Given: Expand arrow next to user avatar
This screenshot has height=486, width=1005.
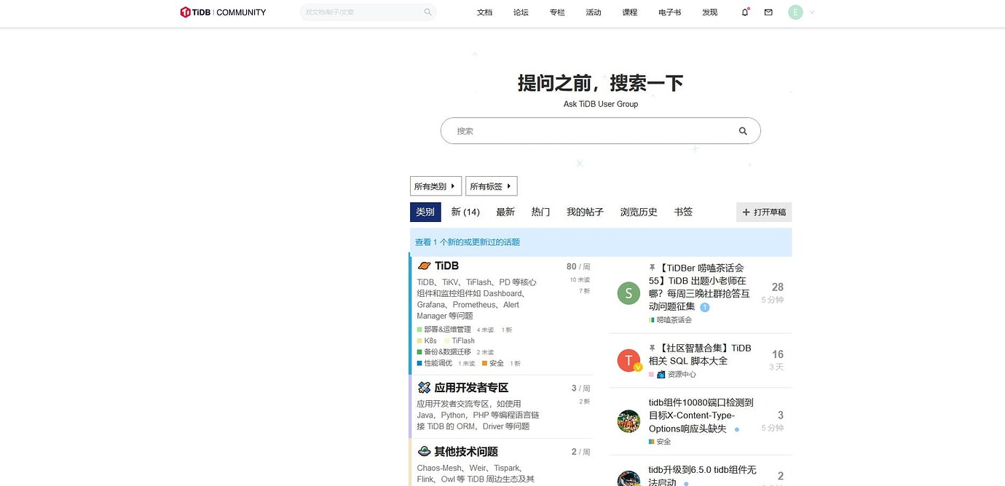Looking at the screenshot, I should pyautogui.click(x=812, y=12).
